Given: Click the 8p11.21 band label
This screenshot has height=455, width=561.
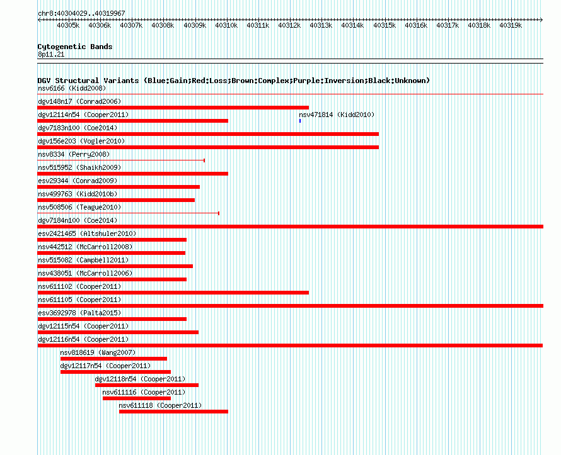Looking at the screenshot, I should point(51,54).
